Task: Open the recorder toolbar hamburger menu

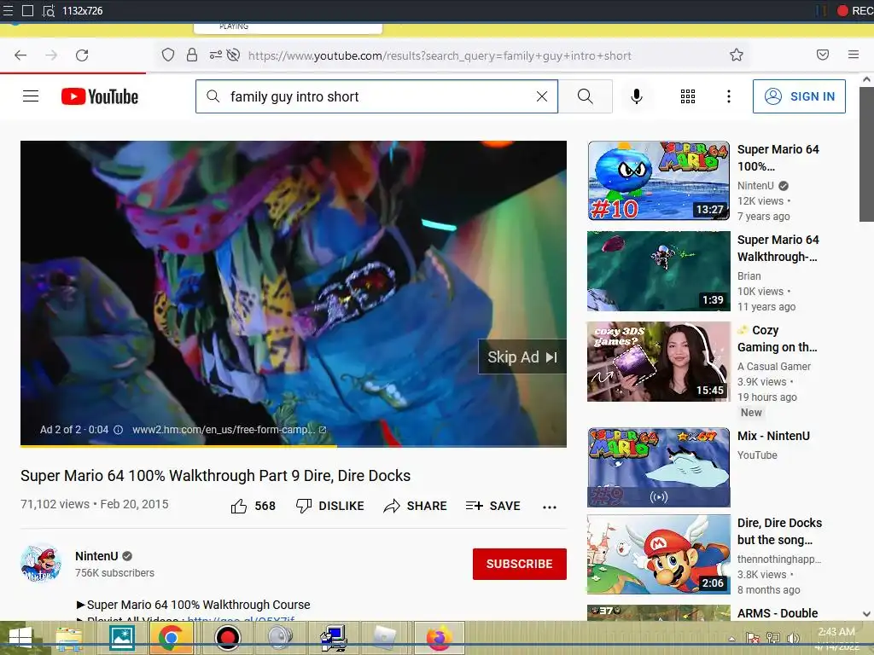Action: coord(8,10)
